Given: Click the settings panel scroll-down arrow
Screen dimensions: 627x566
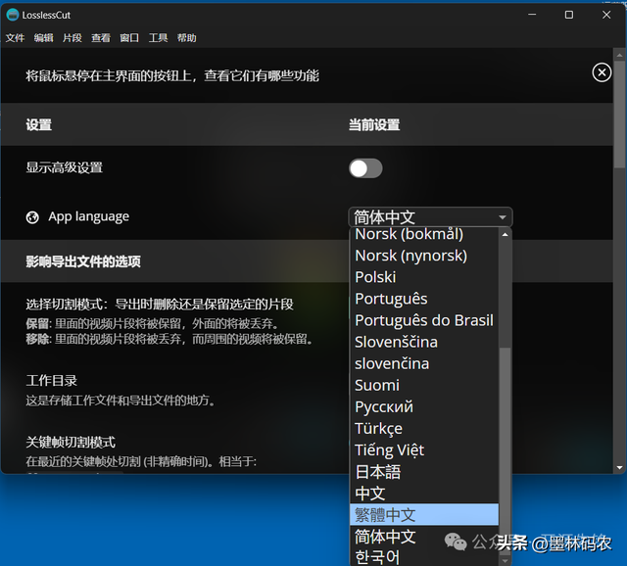Looking at the screenshot, I should coord(619,467).
